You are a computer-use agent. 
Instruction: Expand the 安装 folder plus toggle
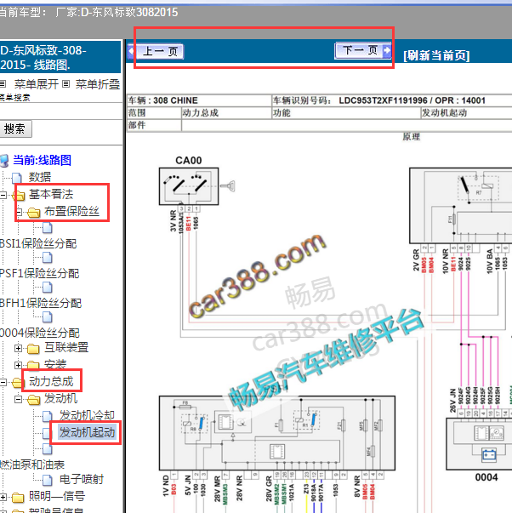19,365
